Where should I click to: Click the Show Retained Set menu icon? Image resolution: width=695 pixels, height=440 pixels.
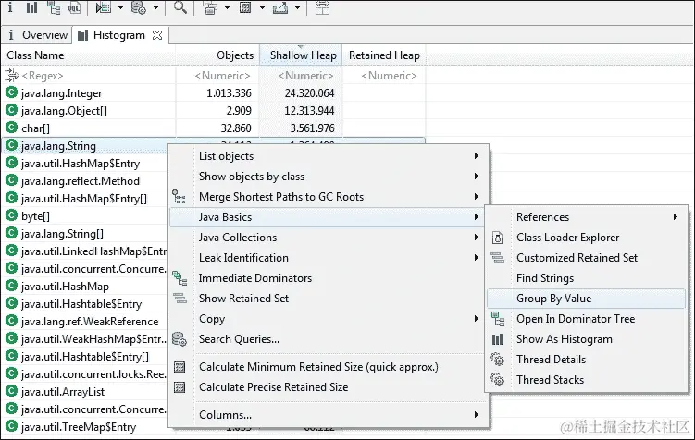click(x=180, y=299)
